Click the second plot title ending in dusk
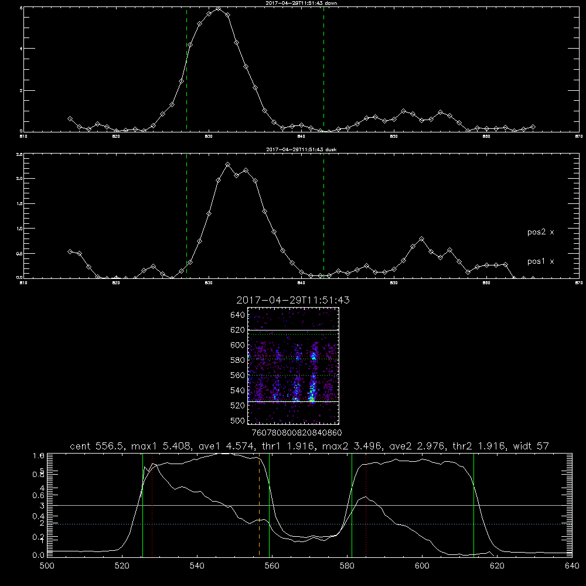The height and width of the screenshot is (586, 586). [x=301, y=149]
